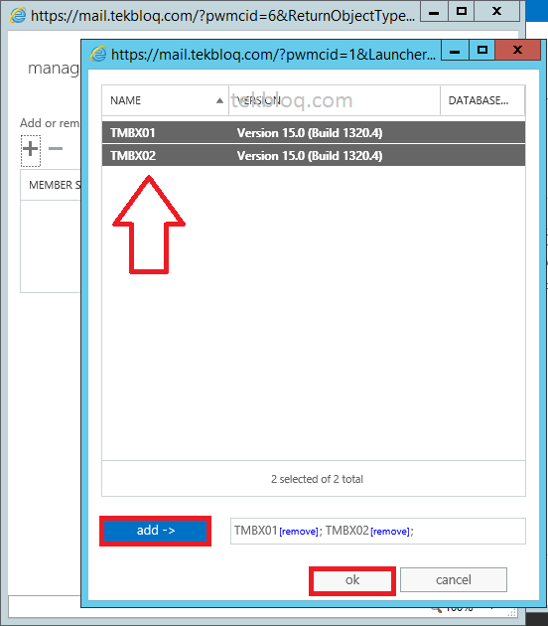Image resolution: width=548 pixels, height=626 pixels.
Task: Click the minus remove member icon in back window
Action: coord(56,149)
